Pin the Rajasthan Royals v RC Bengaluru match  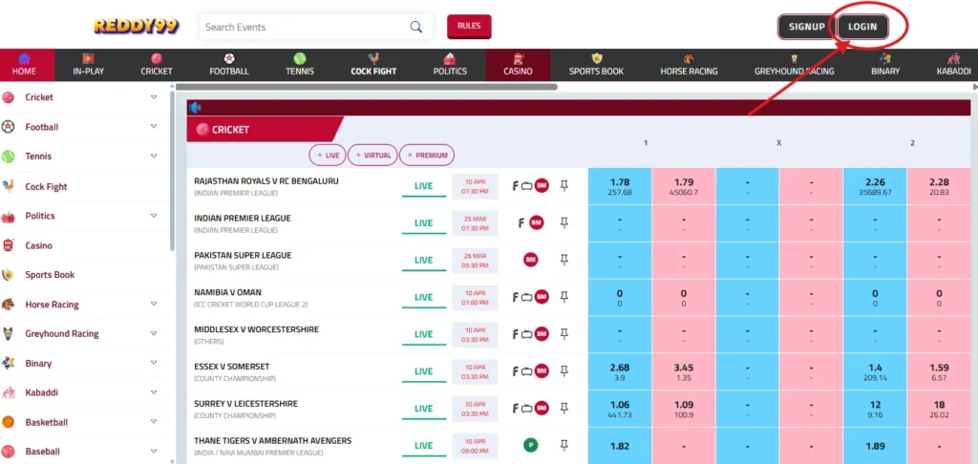(x=563, y=185)
